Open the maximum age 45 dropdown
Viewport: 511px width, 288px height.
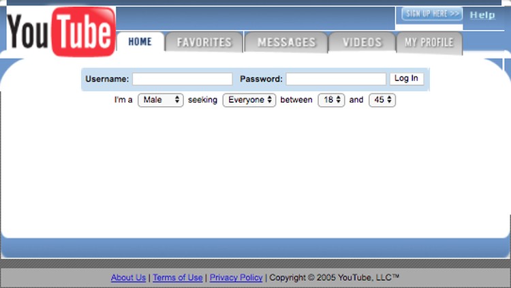[x=382, y=100]
